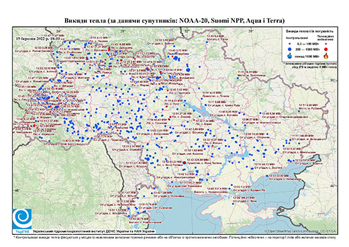
Task: Click the map title mentioning NOAA-20 satellites
Action: (174, 21)
